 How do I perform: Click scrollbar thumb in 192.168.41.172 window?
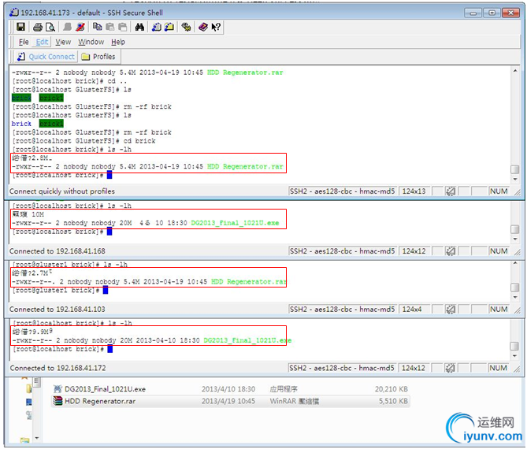[514, 346]
